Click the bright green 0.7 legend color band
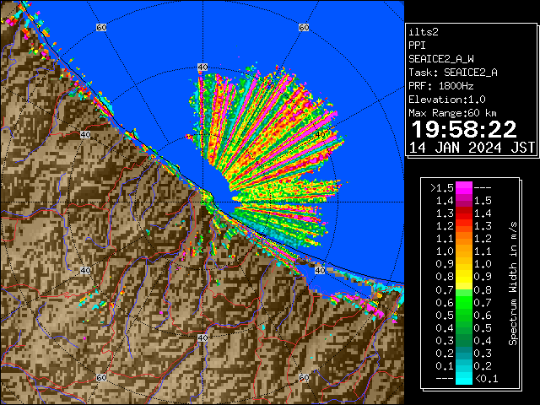This screenshot has height=405, width=540. [x=464, y=302]
